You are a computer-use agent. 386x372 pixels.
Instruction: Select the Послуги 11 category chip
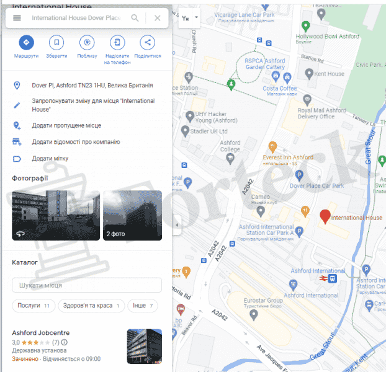tap(34, 306)
